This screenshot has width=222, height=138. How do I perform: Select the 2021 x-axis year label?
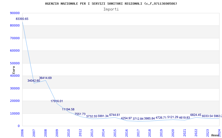coord(185,133)
